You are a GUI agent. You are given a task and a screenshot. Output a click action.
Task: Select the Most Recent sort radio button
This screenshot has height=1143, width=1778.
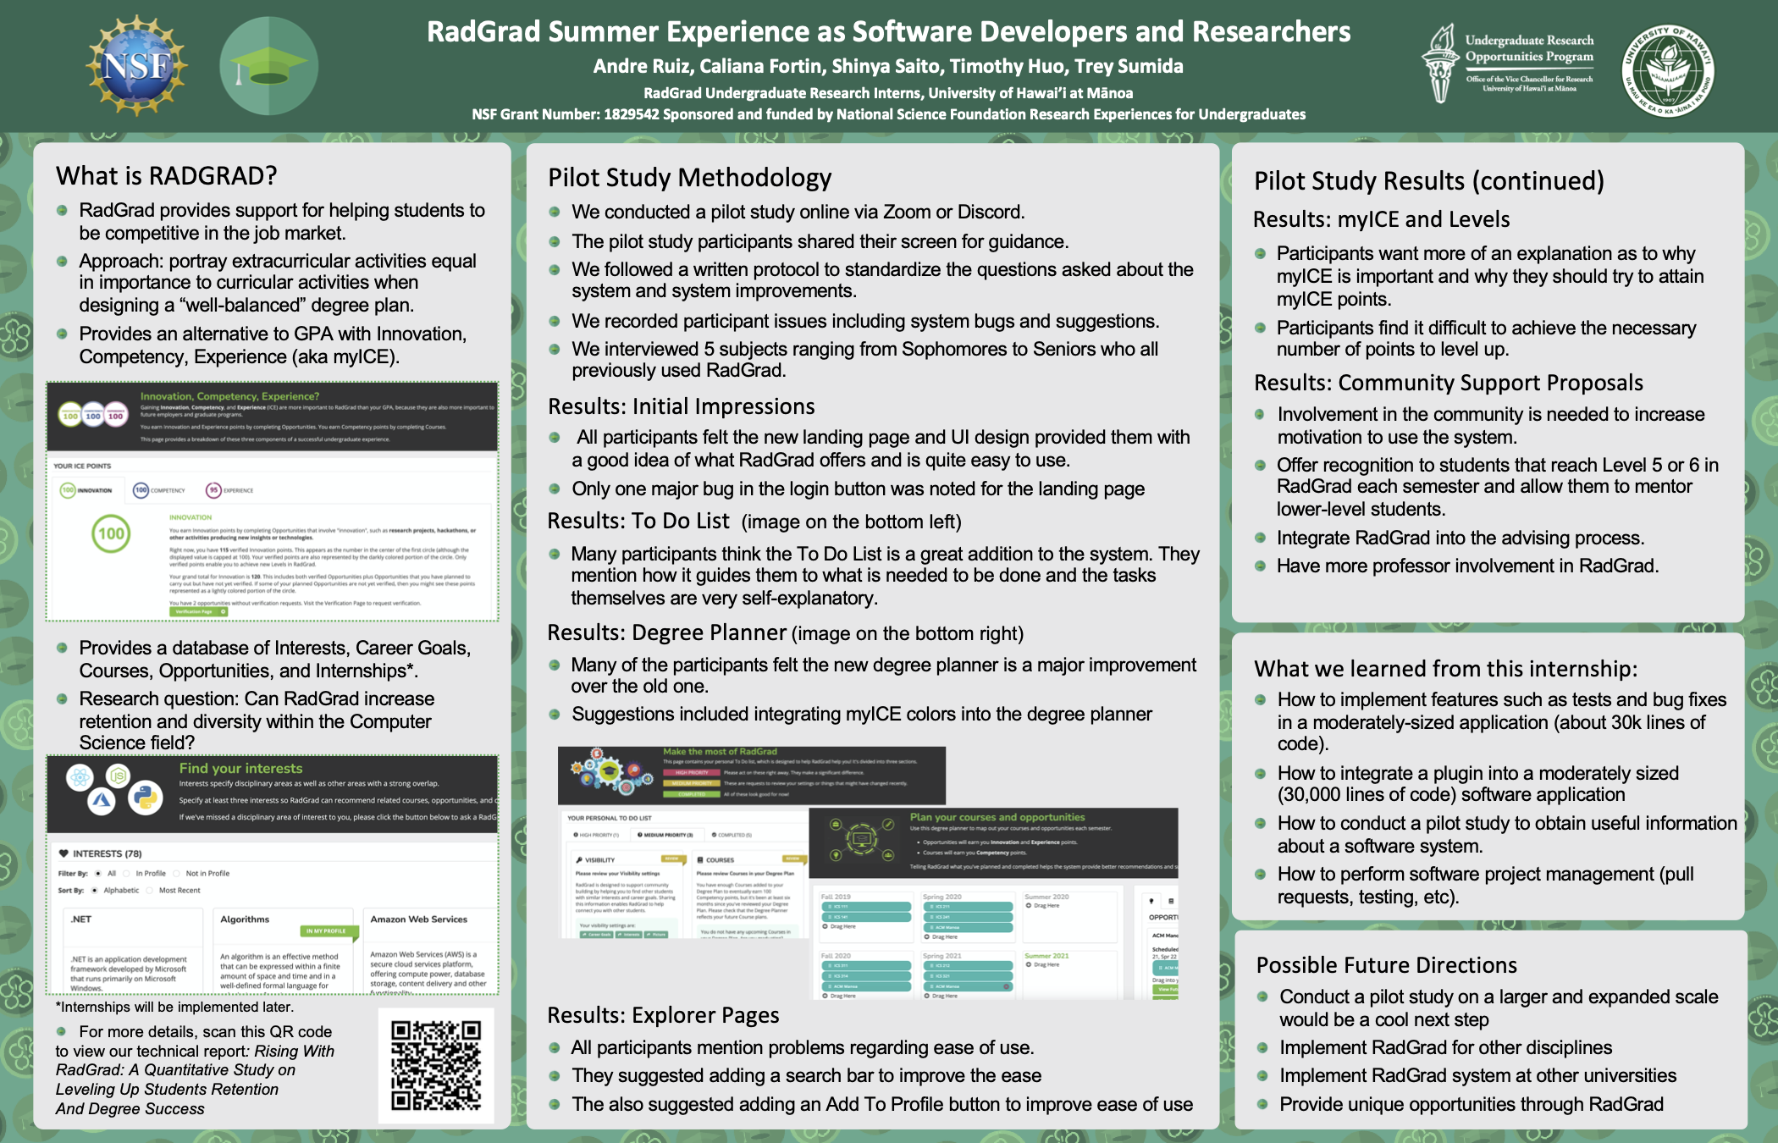pos(150,890)
